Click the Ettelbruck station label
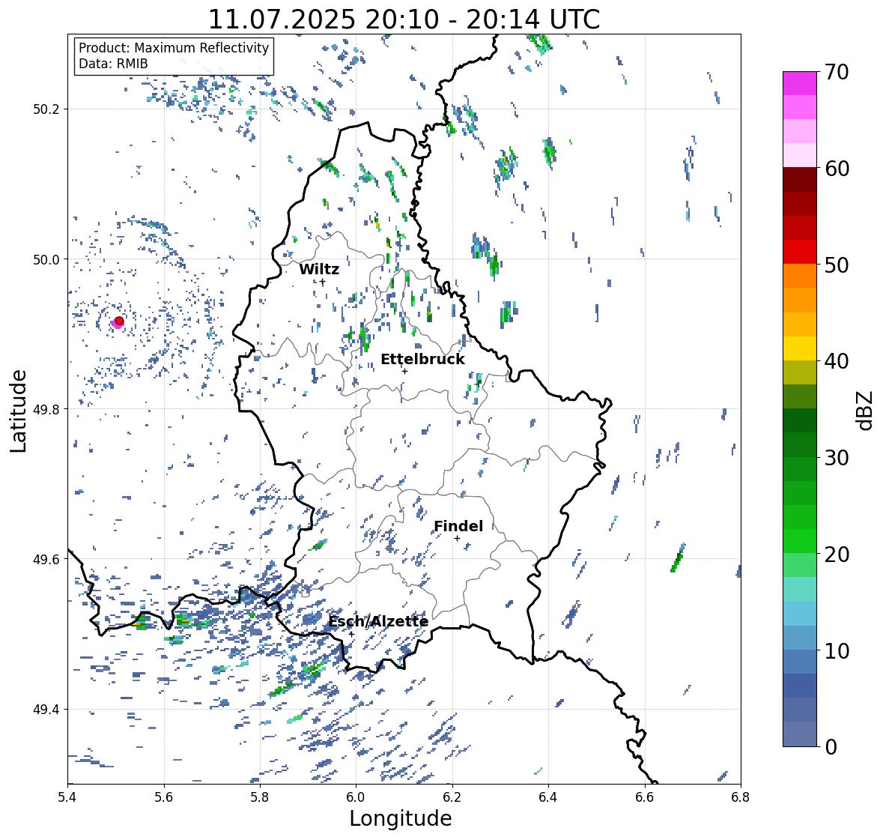This screenshot has height=837, width=883. pyautogui.click(x=423, y=360)
